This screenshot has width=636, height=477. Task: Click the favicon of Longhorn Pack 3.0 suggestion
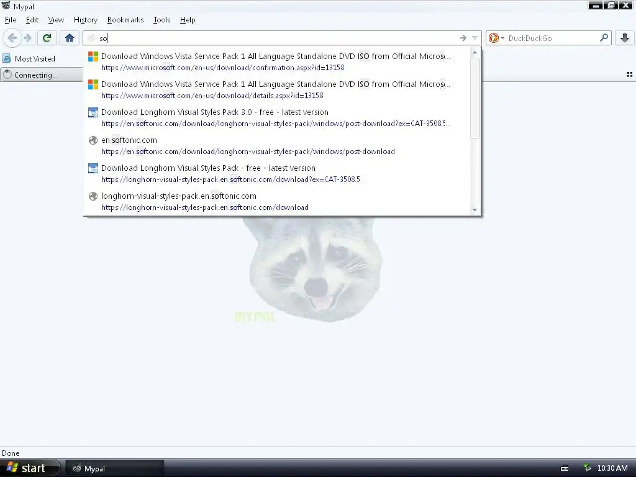93,112
